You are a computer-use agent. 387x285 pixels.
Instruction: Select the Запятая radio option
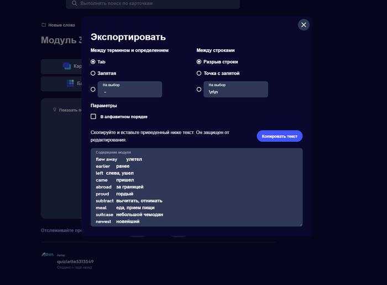pos(93,73)
